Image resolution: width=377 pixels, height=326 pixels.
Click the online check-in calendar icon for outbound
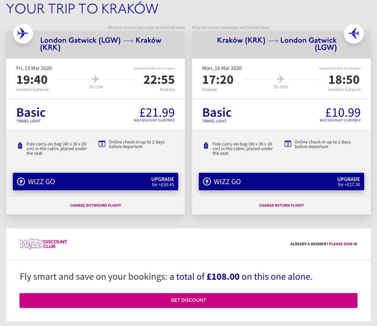pyautogui.click(x=102, y=144)
